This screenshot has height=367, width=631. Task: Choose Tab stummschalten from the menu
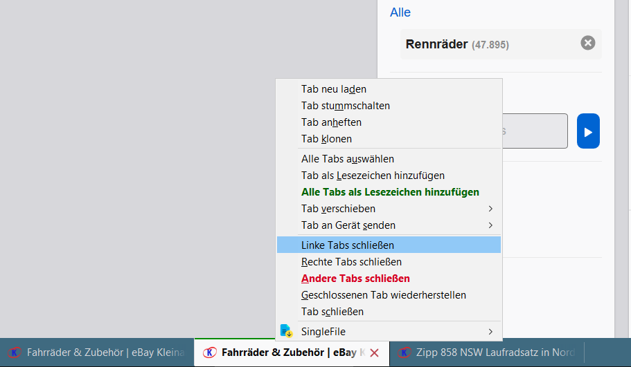pos(346,106)
